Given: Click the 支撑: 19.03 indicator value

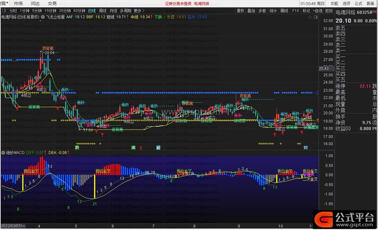Looking at the screenshot, I should pos(176,17).
